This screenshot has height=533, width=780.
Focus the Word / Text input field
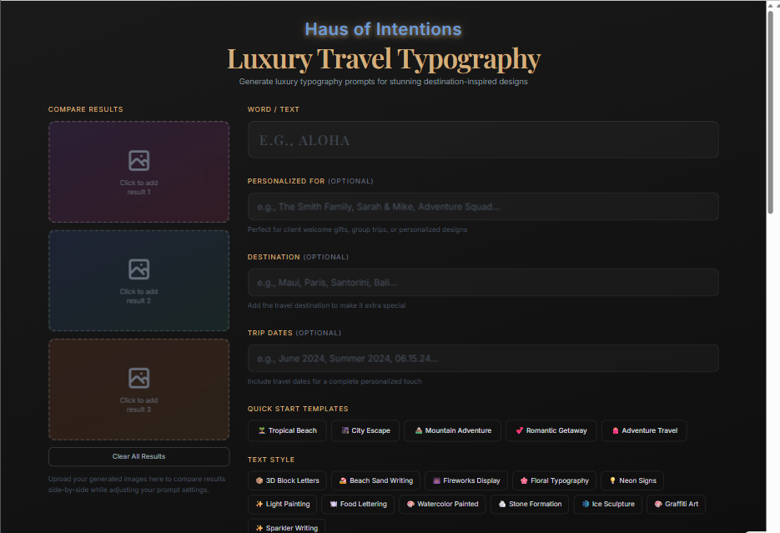(x=483, y=139)
